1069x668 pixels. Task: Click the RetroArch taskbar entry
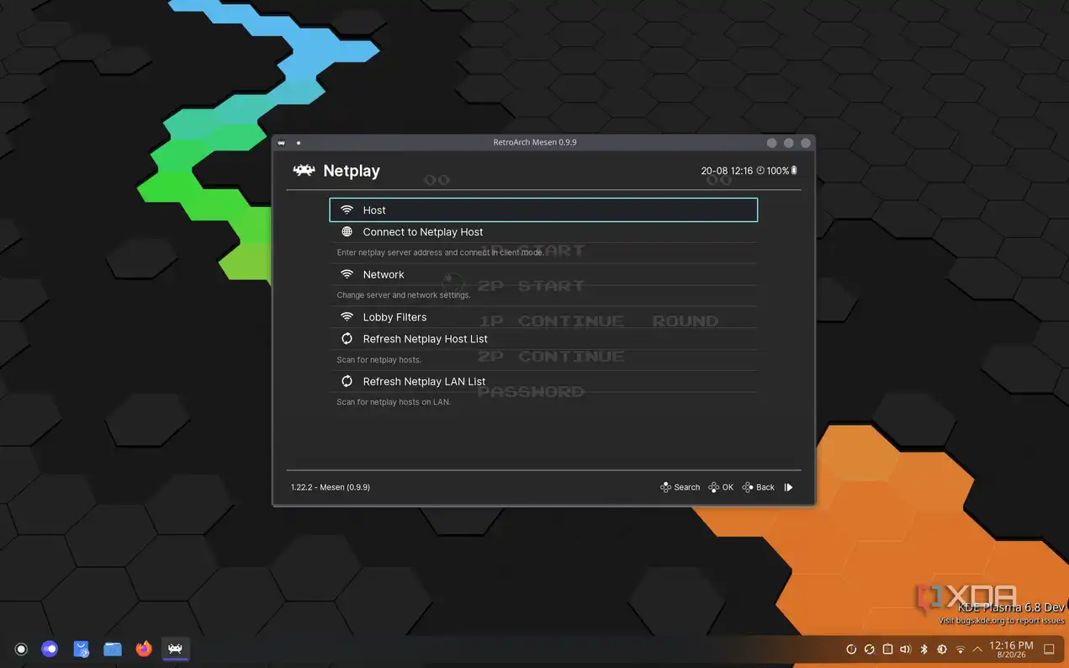tap(175, 649)
